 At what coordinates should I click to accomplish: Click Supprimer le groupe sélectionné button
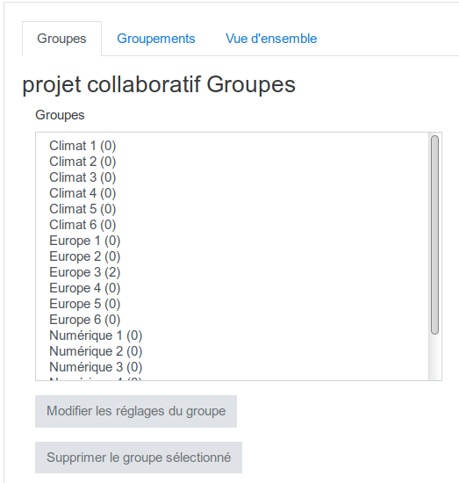coord(139,458)
